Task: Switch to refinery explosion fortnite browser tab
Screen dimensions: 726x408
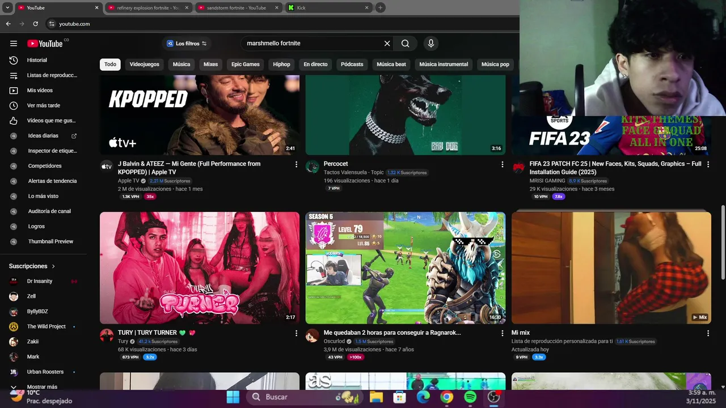Action: (x=148, y=8)
